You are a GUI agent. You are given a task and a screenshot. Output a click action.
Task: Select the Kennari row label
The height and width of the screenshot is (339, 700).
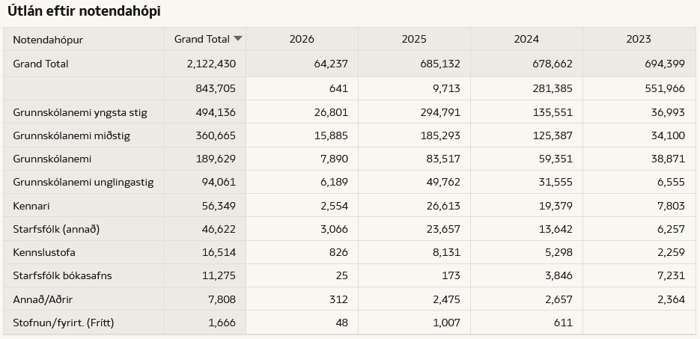pyautogui.click(x=31, y=206)
